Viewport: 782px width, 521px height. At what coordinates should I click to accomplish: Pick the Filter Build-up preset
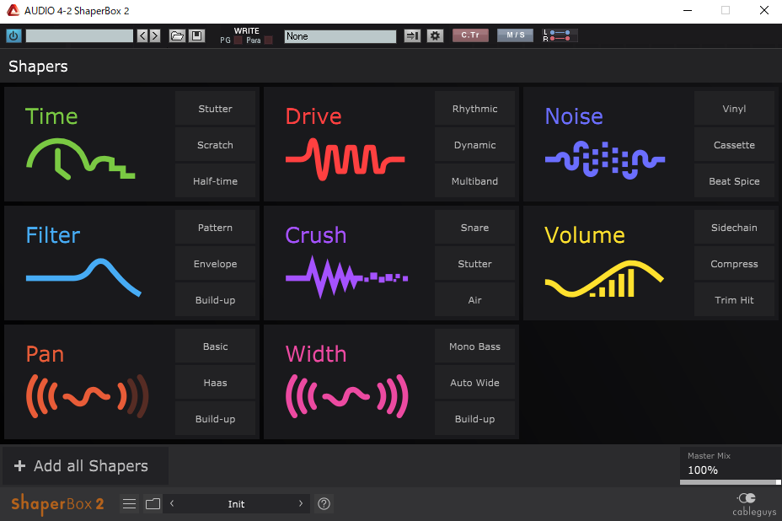pos(216,300)
